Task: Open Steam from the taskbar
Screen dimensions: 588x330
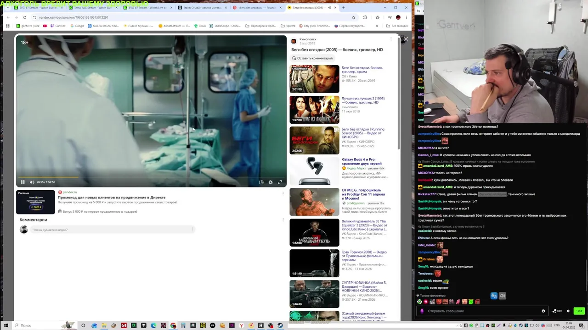Action: click(280, 325)
